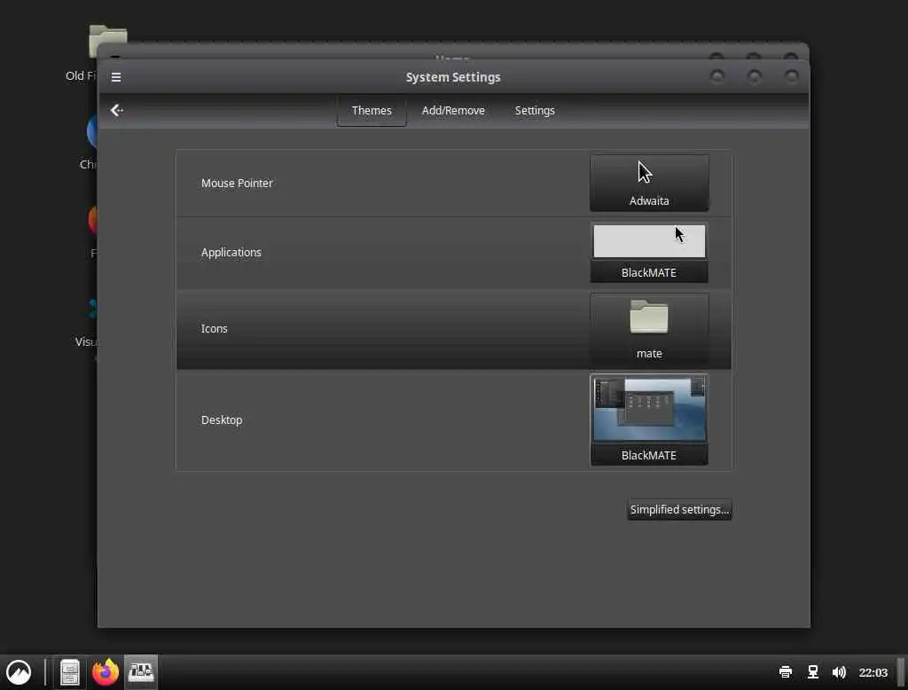Open the Applications BlackMATE theme selector
Viewport: 908px width, 690px height.
[649, 253]
